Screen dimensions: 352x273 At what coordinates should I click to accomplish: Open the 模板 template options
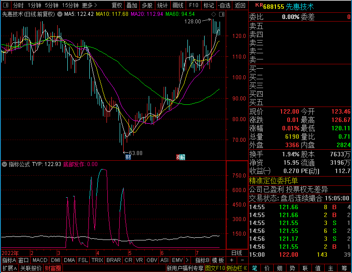coord(218,260)
